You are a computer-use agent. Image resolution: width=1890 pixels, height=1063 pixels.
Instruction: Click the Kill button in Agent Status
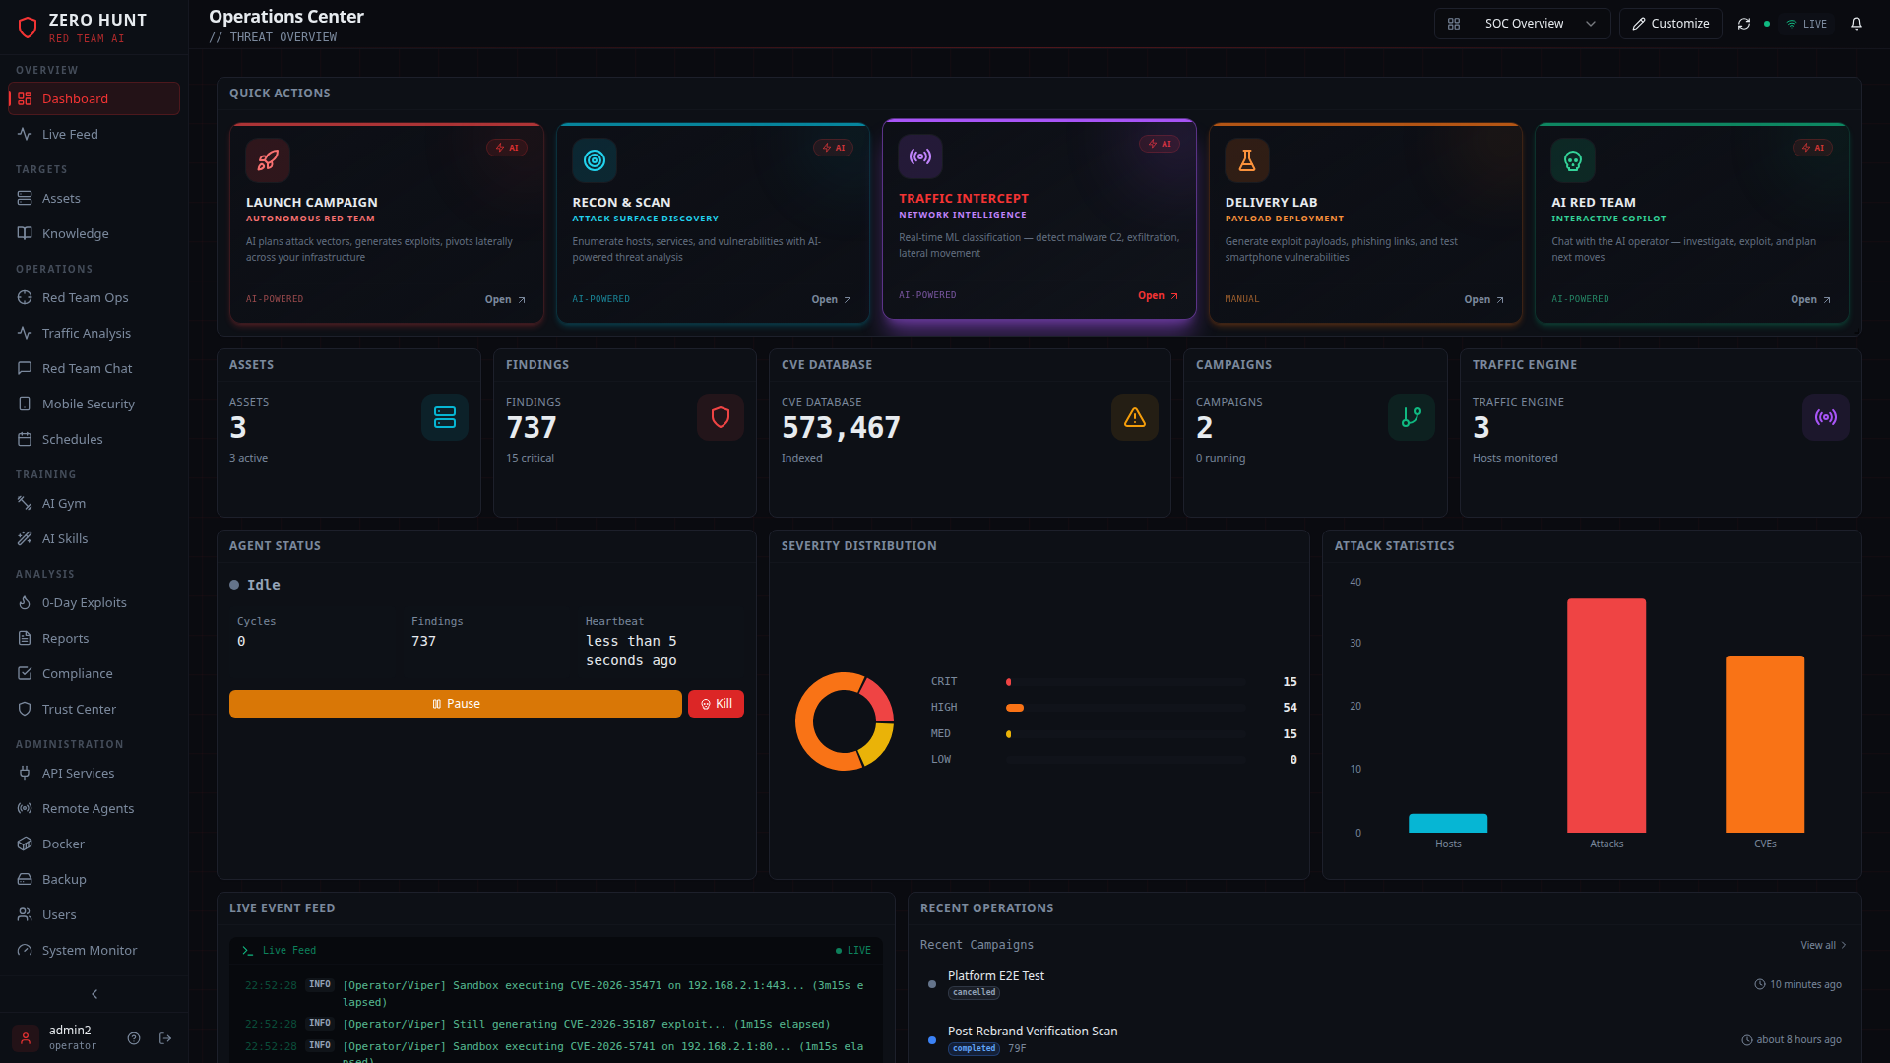(x=716, y=704)
